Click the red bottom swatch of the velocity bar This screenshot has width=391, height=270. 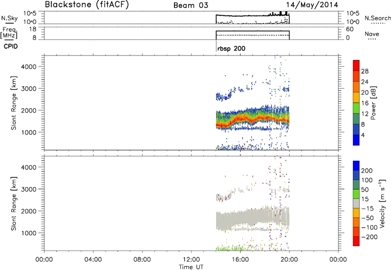pos(356,241)
